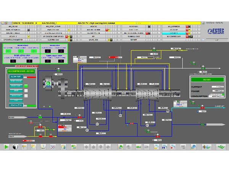The height and width of the screenshot is (172, 229).
Task: Click the red-green bar beside ALLOW START
Action: click(x=30, y=77)
